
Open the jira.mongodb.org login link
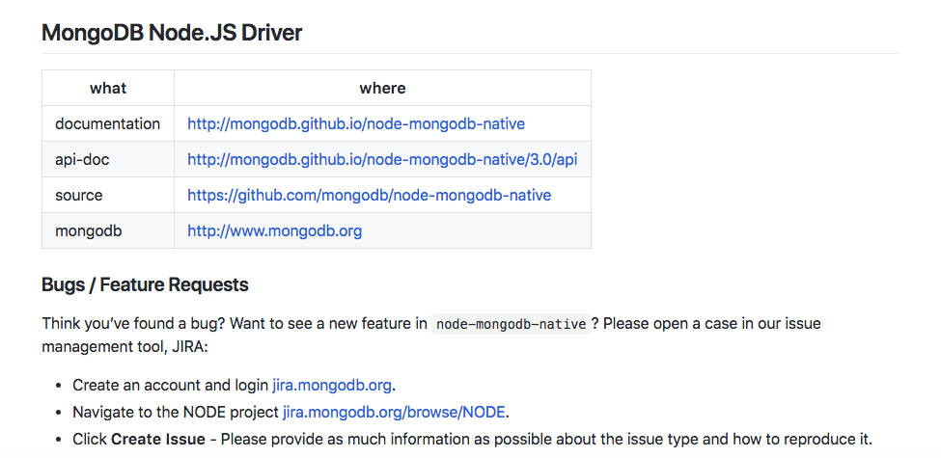coord(332,385)
